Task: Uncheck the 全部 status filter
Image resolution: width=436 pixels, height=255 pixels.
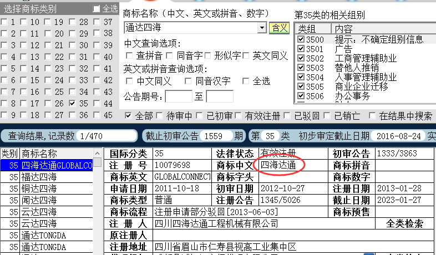Action: [128, 115]
